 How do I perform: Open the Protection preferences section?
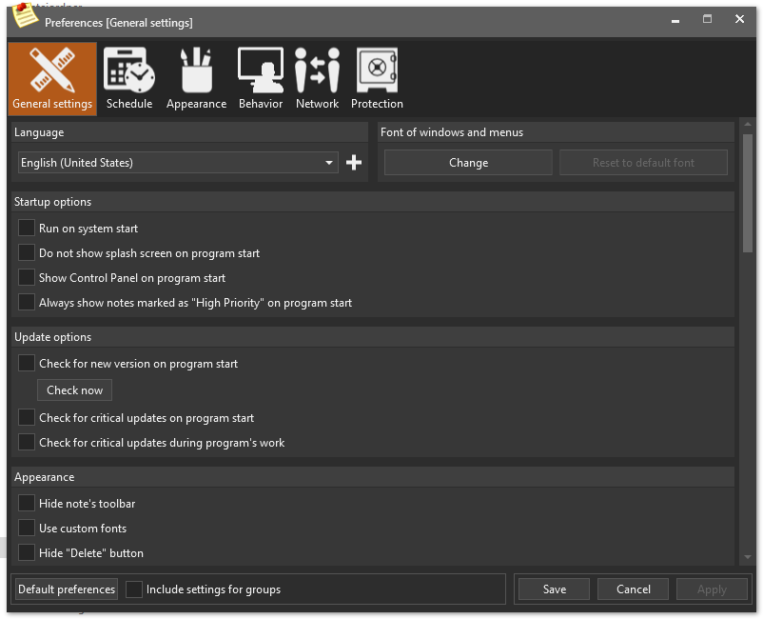point(377,79)
